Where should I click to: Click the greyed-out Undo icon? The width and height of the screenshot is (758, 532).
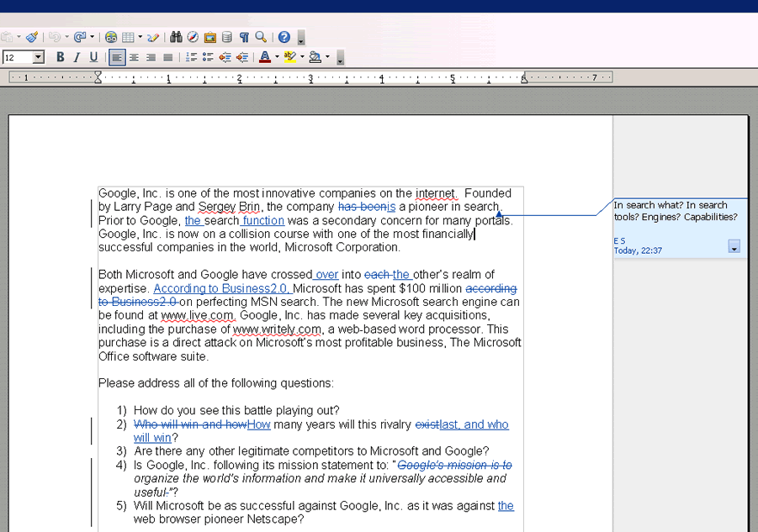pos(55,37)
